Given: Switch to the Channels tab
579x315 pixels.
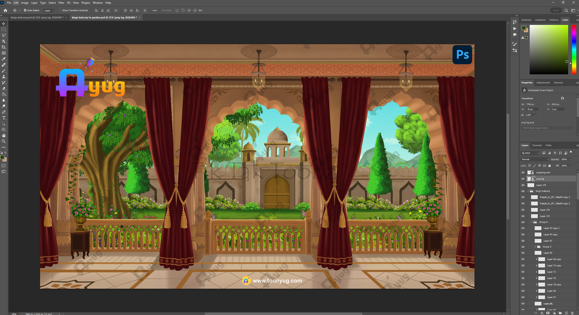Looking at the screenshot, I should (x=537, y=146).
